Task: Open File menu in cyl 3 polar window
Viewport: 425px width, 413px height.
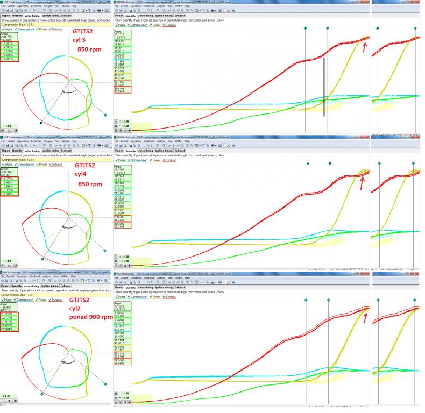Action: pyautogui.click(x=3, y=6)
